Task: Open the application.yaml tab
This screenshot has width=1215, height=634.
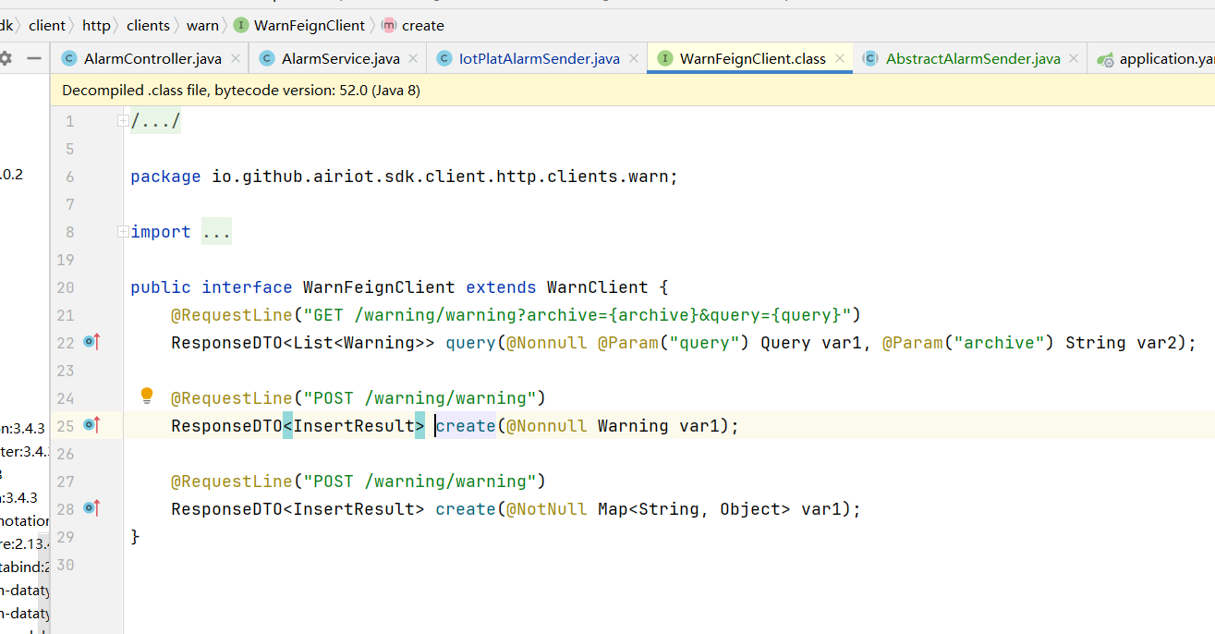Action: pyautogui.click(x=1164, y=58)
